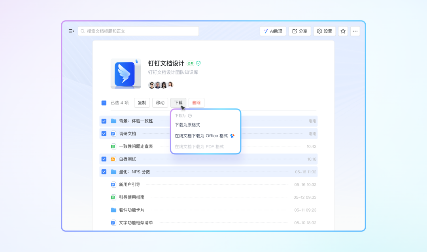Select 在线文档下载为 Office 格式 option
This screenshot has width=427, height=252.
(x=201, y=136)
